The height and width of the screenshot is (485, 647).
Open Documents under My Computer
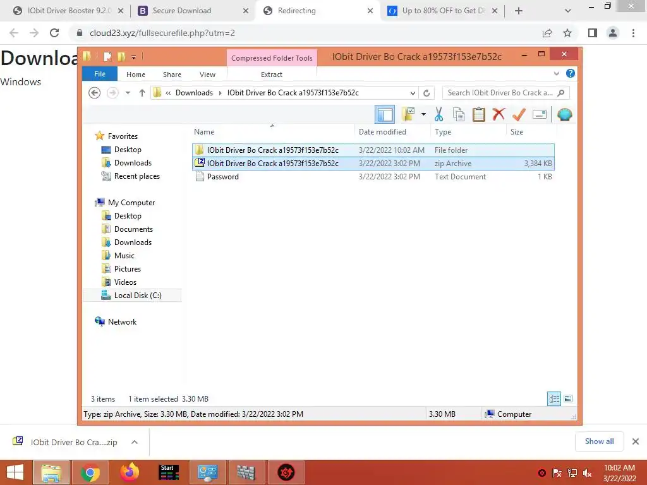point(133,229)
